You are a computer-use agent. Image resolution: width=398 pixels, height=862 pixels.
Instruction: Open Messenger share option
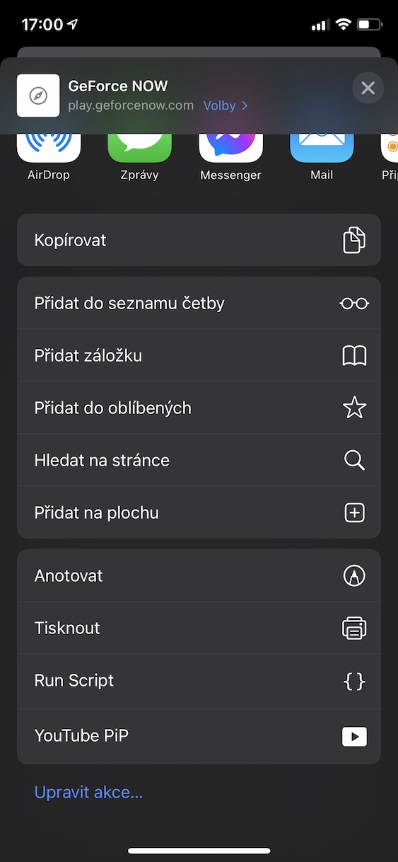pos(231,148)
